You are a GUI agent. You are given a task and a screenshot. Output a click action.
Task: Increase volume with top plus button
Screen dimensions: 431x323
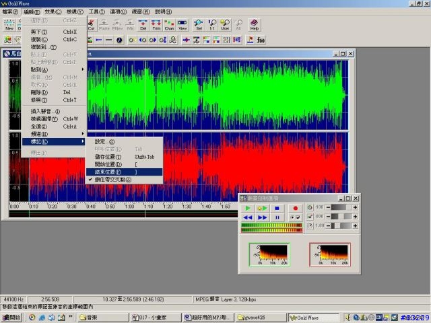tap(355, 207)
